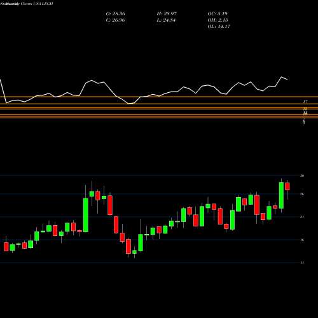The image size is (318, 318).
Task: Select the close value C: 26.96
Action: tap(115, 20)
